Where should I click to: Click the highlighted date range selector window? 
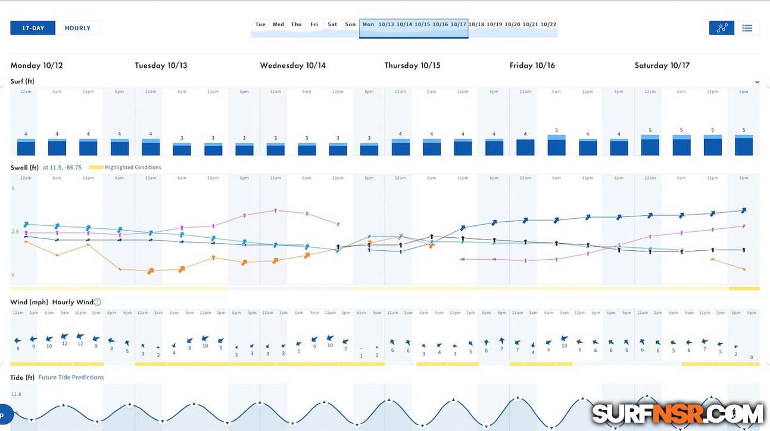point(413,28)
